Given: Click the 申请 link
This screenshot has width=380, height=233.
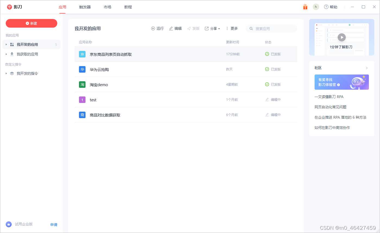Looking at the screenshot, I should click(x=54, y=225).
